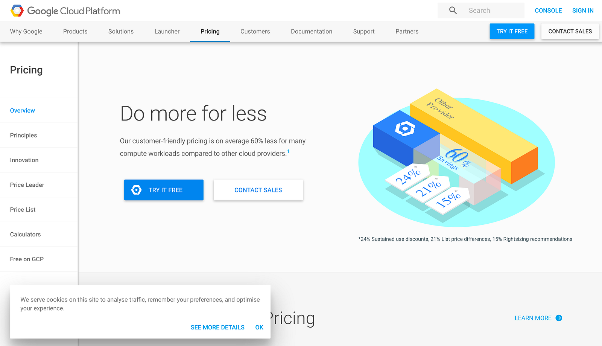Click the 60% savings pricing illustration

click(456, 158)
